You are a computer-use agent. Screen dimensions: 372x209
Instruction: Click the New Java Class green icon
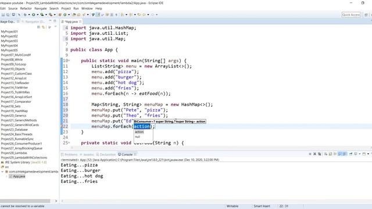[65, 15]
